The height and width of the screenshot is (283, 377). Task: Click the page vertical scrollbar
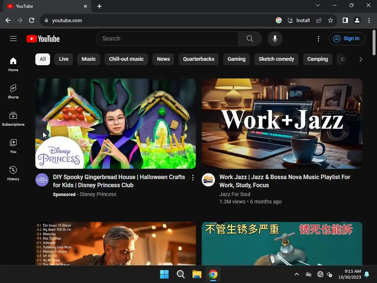click(374, 43)
